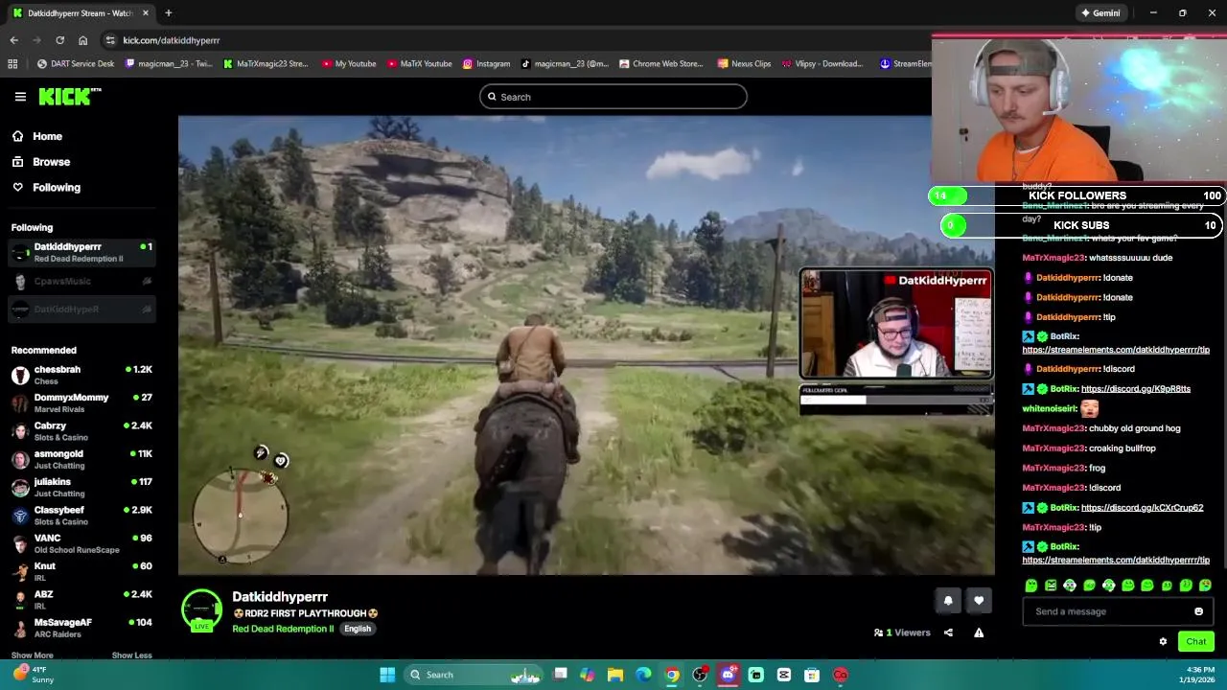Open DART Service Desk bookmark
Viewport: 1227px width, 690px height.
76,64
